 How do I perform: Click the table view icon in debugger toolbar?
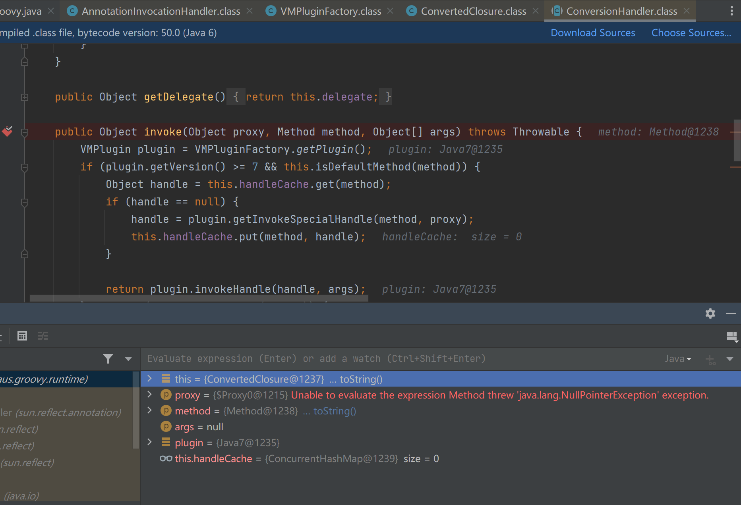22,336
